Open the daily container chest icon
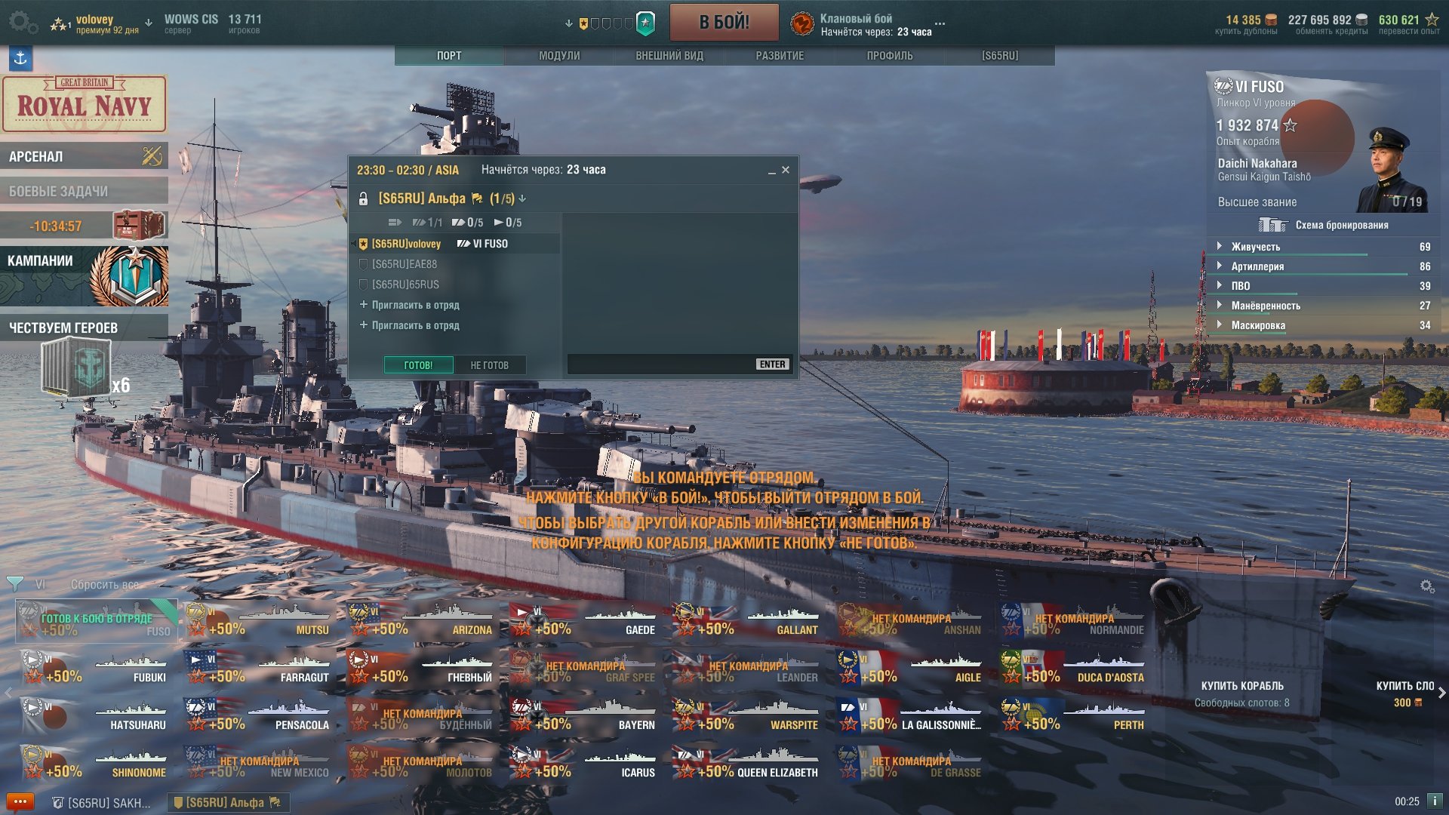 click(x=138, y=225)
